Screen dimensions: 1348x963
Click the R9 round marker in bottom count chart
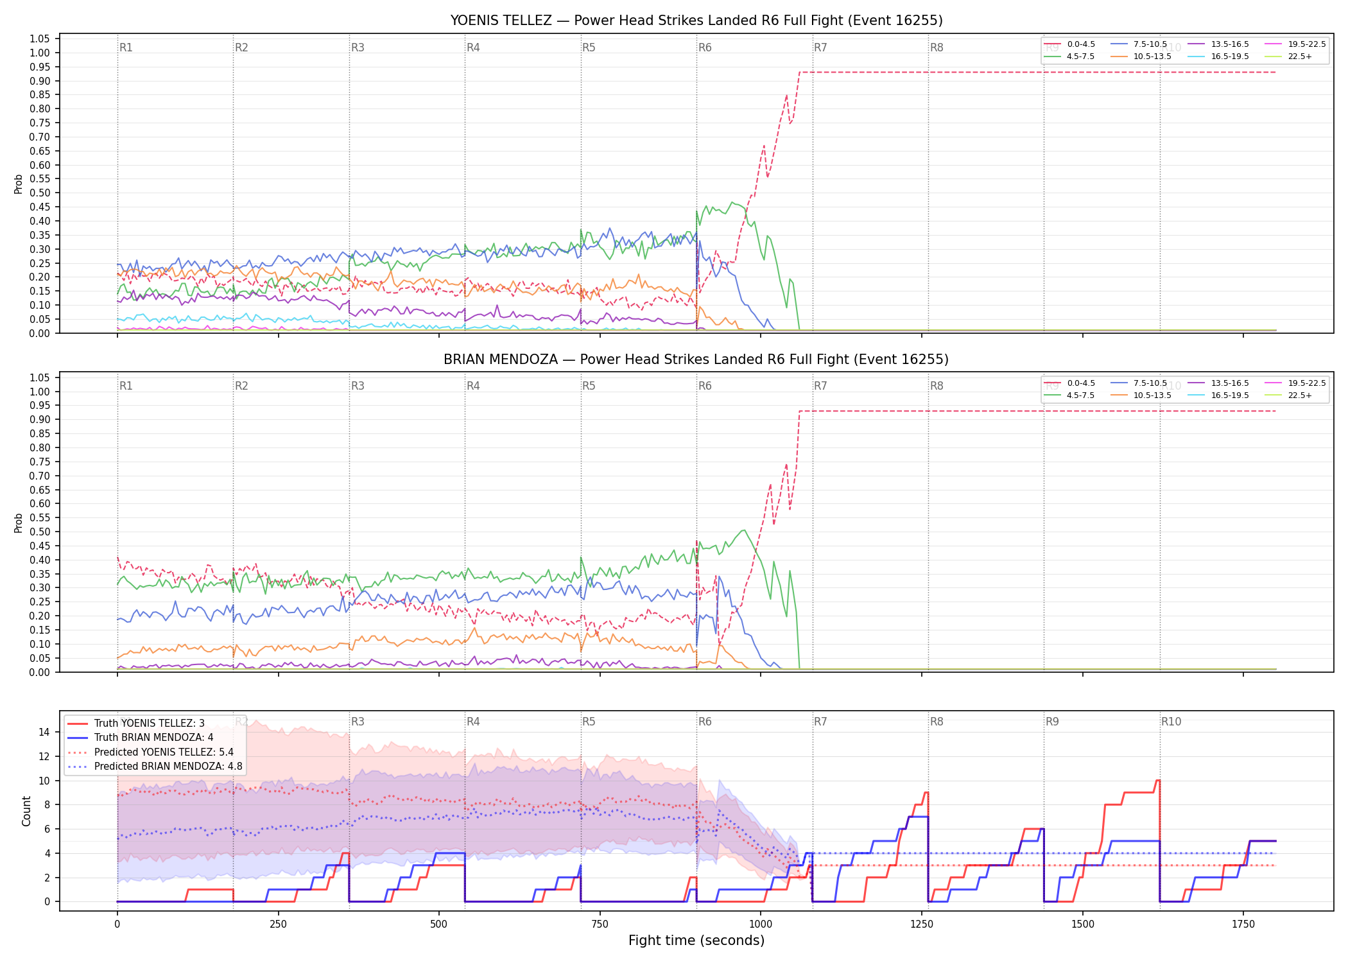tap(1052, 722)
